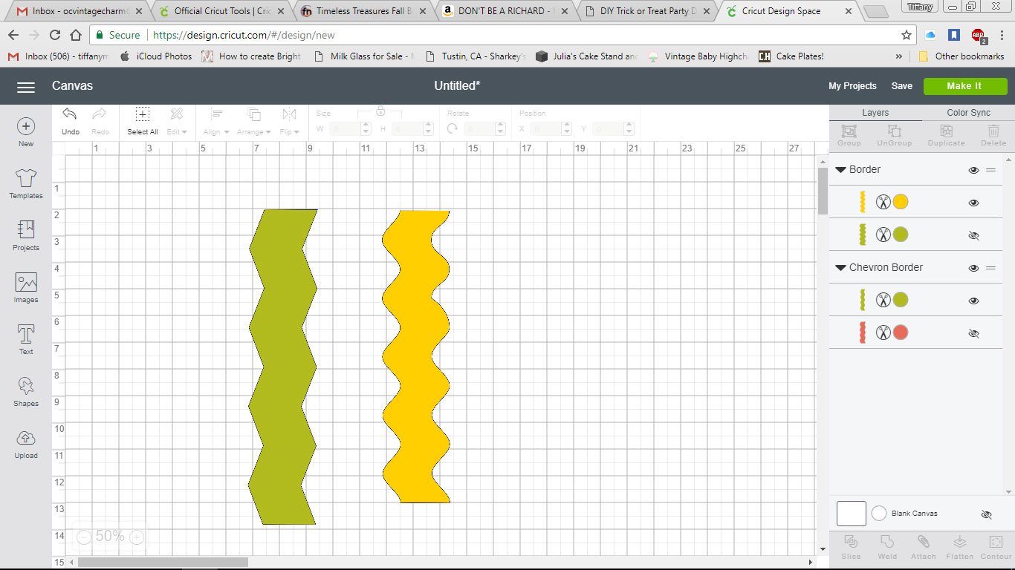Hide the yellow Border layer
Image resolution: width=1015 pixels, height=570 pixels.
(973, 201)
